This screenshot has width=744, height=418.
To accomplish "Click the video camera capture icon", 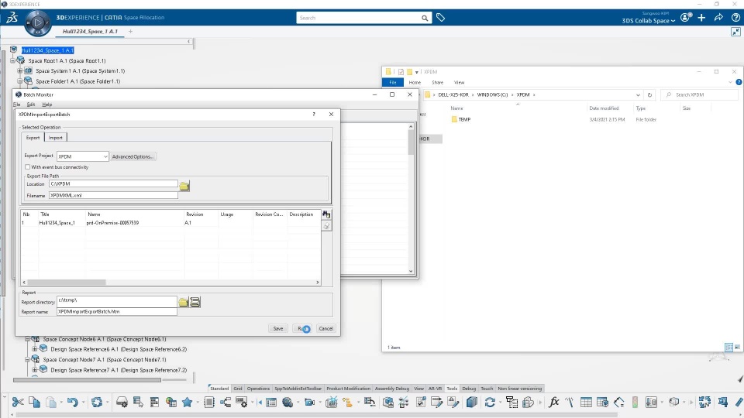I will (x=309, y=403).
